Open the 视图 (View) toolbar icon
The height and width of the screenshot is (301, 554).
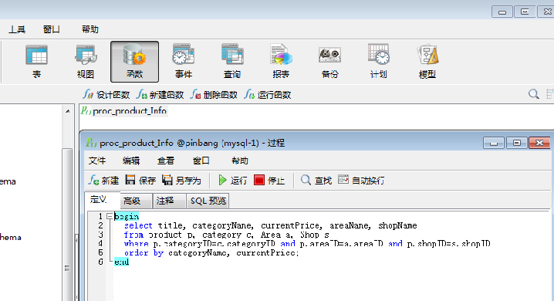[x=86, y=62]
